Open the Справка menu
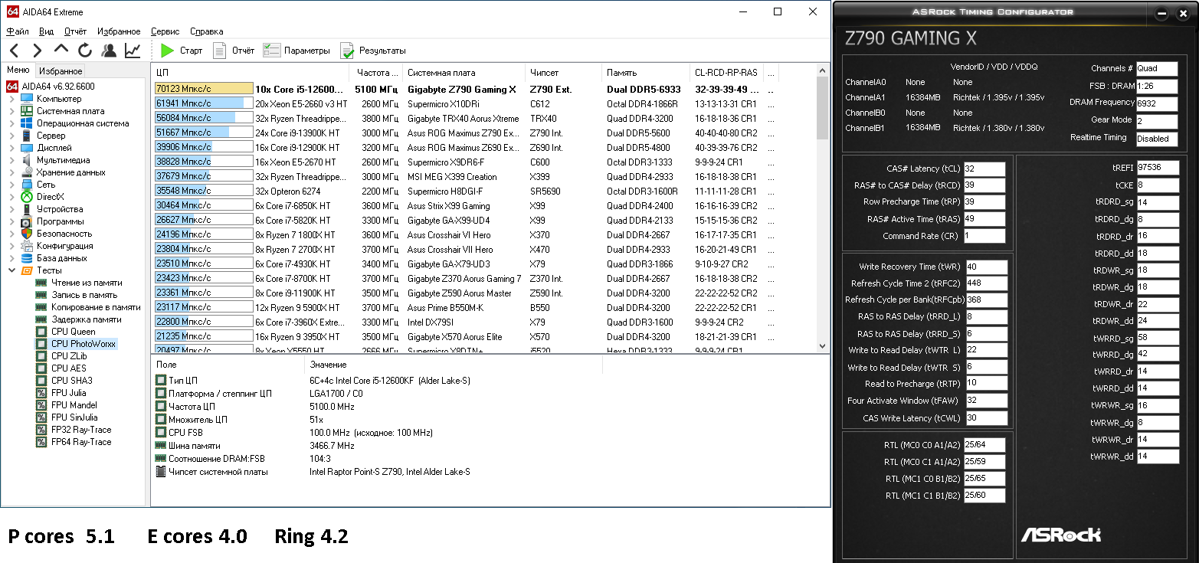 (206, 31)
